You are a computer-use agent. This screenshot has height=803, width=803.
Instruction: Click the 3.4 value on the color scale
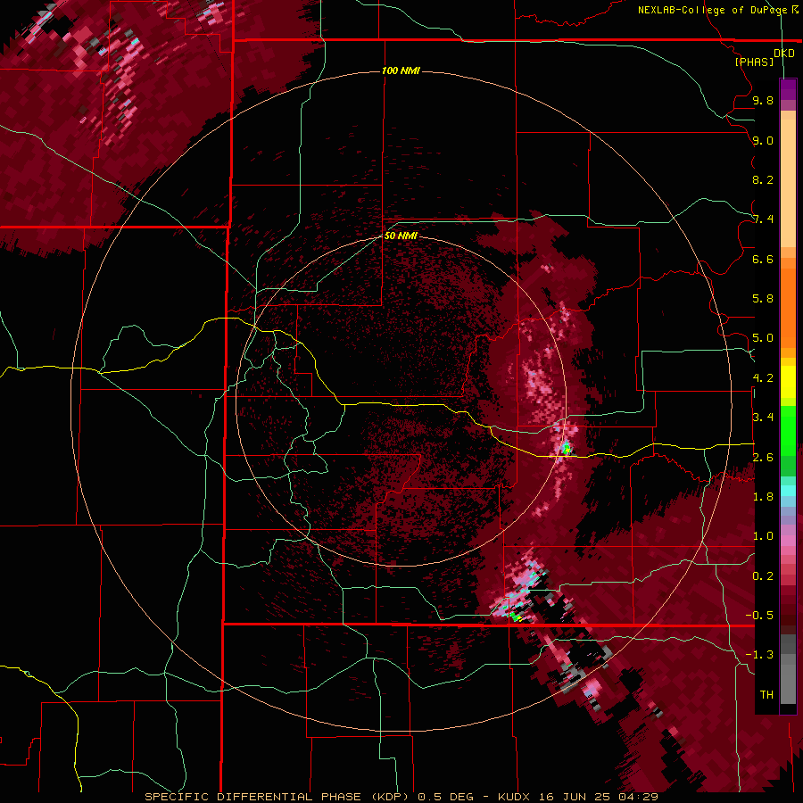pos(763,418)
